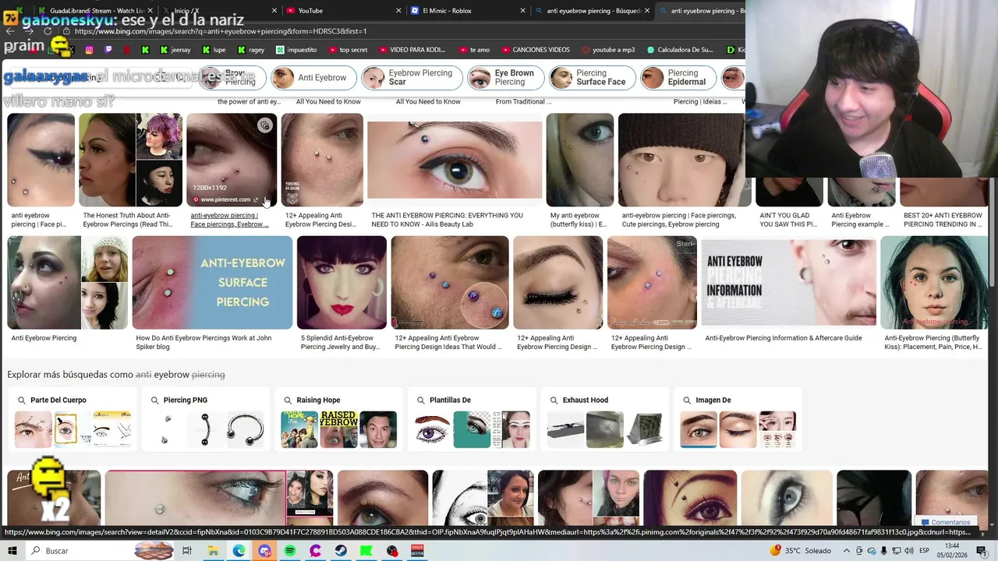Open the ANTI-EYEBROW SURFACE PIERCING image
Image resolution: width=998 pixels, height=561 pixels.
tap(212, 283)
